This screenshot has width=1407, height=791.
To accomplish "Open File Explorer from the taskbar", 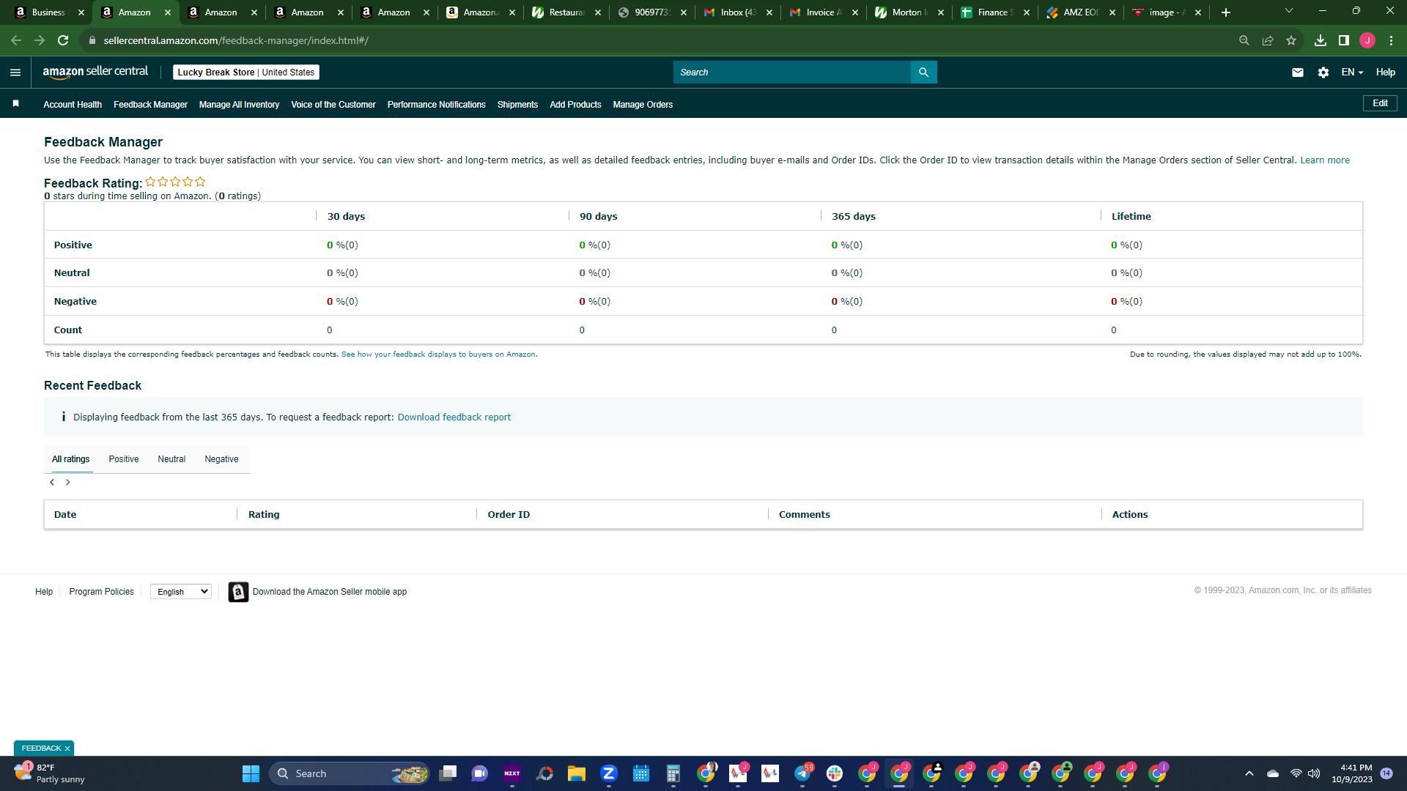I will coord(577,773).
